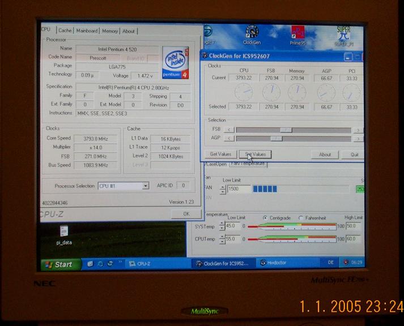Click the Code Name value Prescott
This screenshot has height=326, width=404.
click(x=97, y=58)
